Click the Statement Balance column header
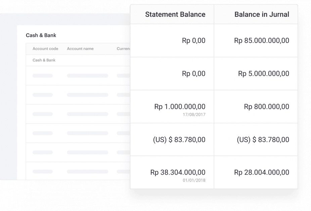 pos(175,14)
